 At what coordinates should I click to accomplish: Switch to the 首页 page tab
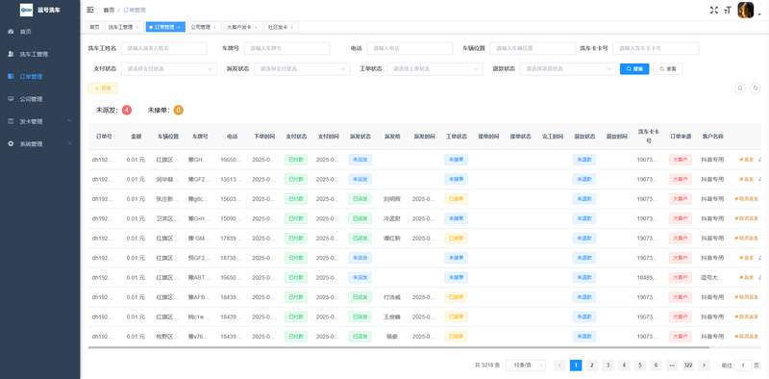point(94,27)
